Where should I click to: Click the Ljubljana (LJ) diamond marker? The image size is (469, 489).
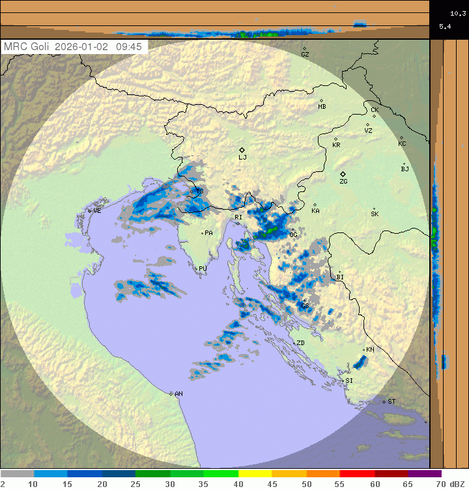point(242,150)
